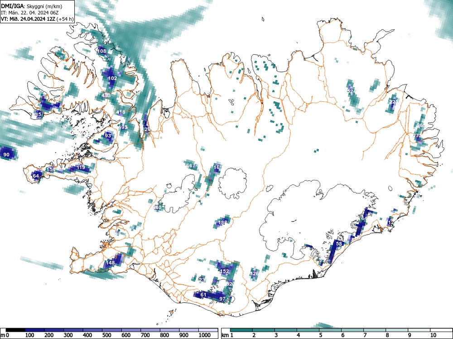Click the 154 visibility value label
This screenshot has width=453, height=339.
click(51, 169)
